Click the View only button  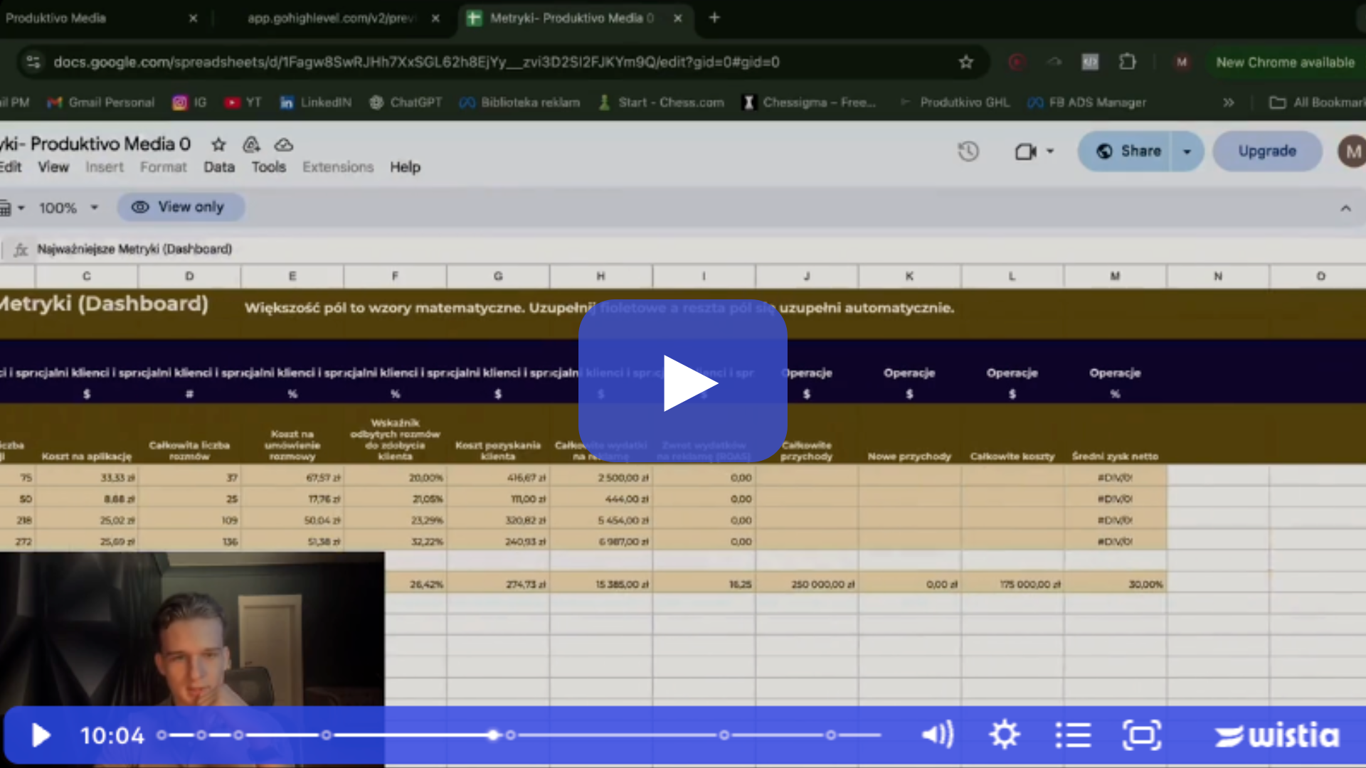tap(181, 207)
